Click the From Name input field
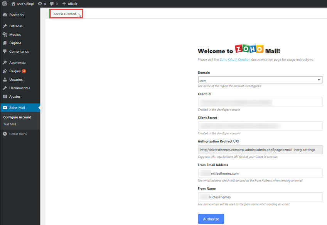This screenshot has width=327, height=225. [x=260, y=197]
